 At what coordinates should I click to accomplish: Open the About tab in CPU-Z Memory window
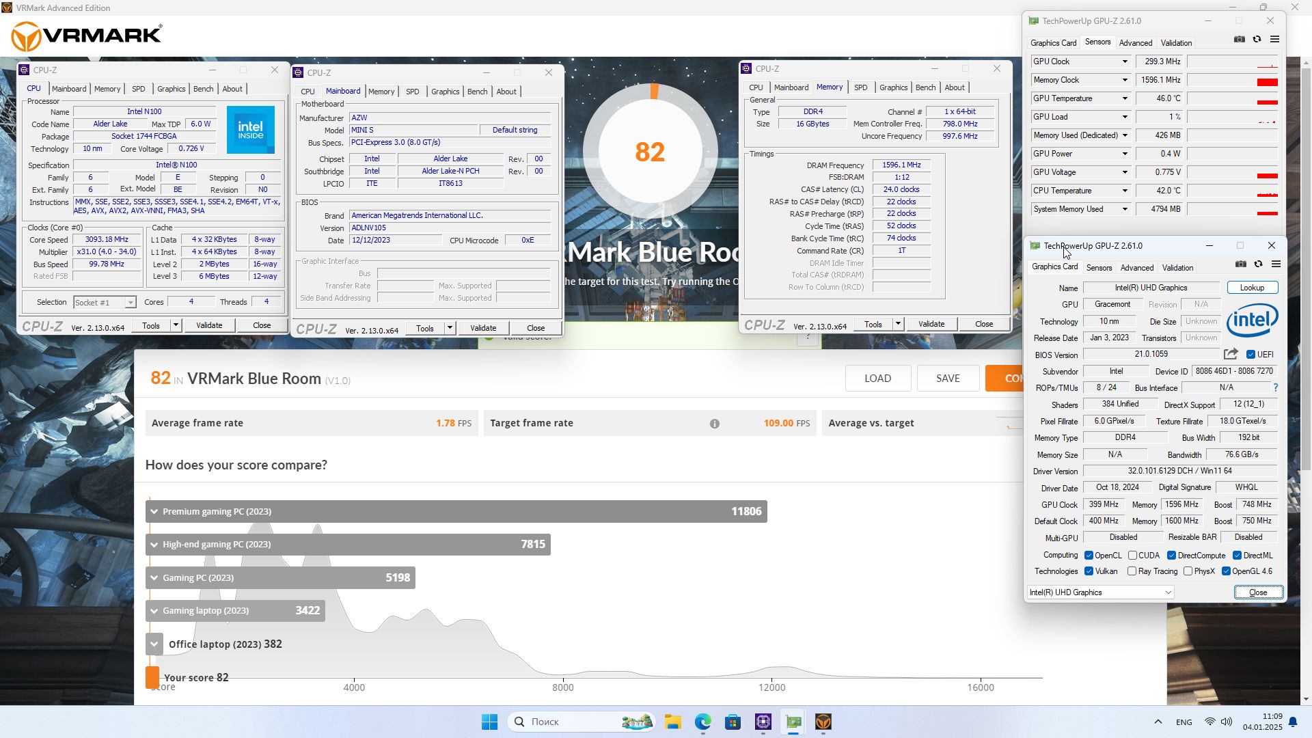(x=955, y=87)
